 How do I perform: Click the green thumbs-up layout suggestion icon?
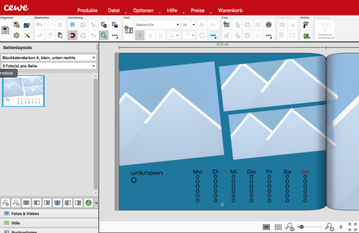[x=89, y=203]
